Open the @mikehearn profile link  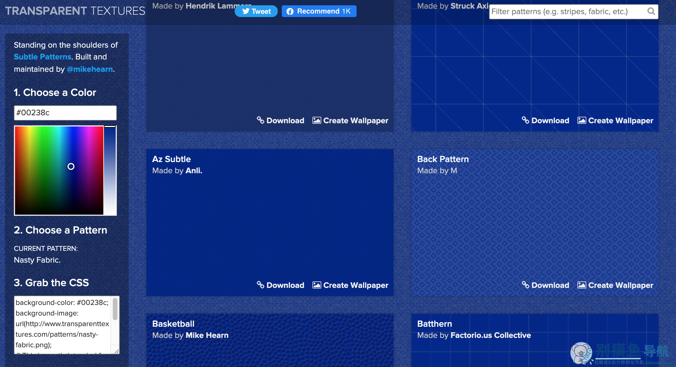90,69
